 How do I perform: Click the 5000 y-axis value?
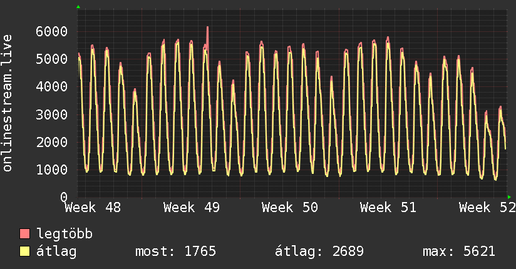point(52,59)
